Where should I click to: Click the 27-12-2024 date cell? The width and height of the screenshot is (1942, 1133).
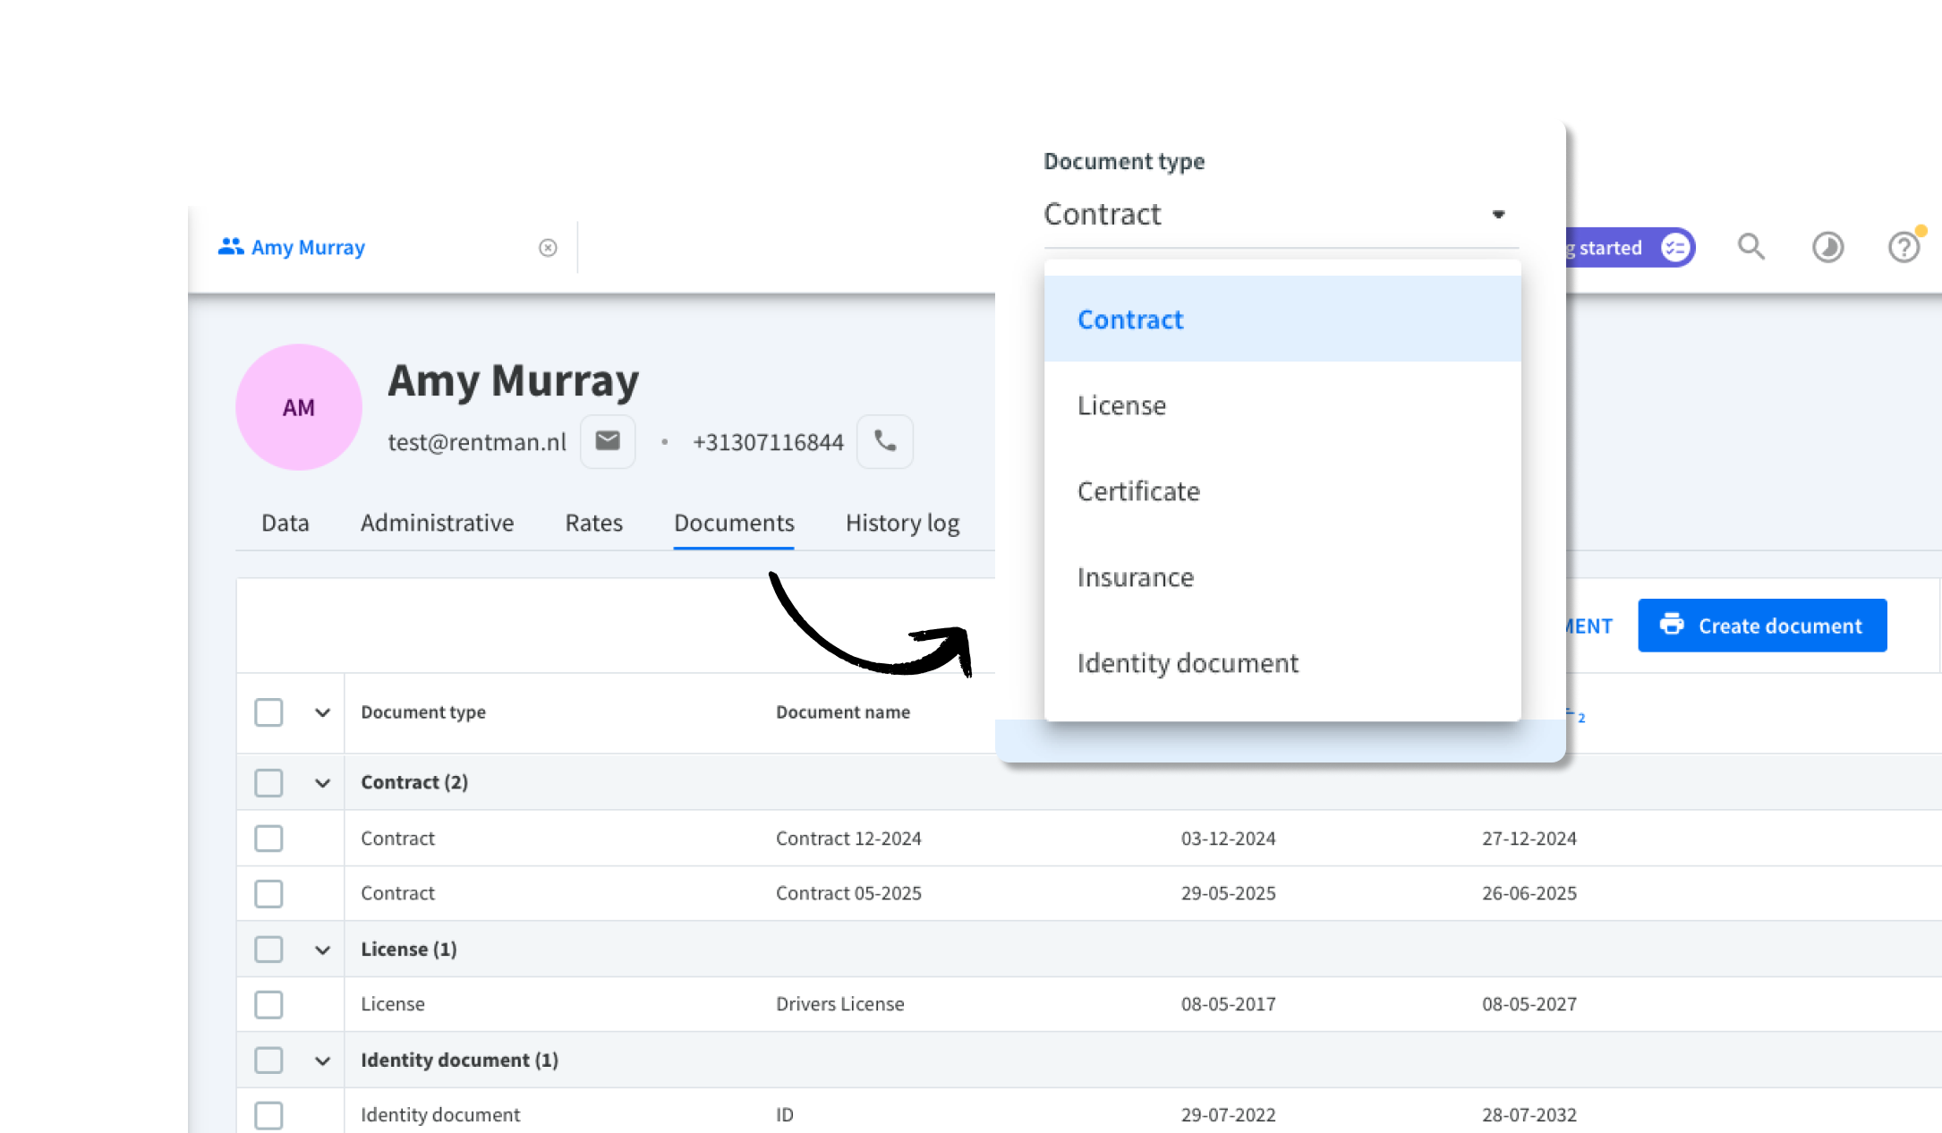pos(1529,839)
